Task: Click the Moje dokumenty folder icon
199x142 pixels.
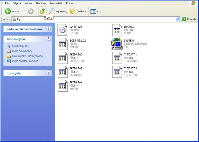Action: [9, 51]
